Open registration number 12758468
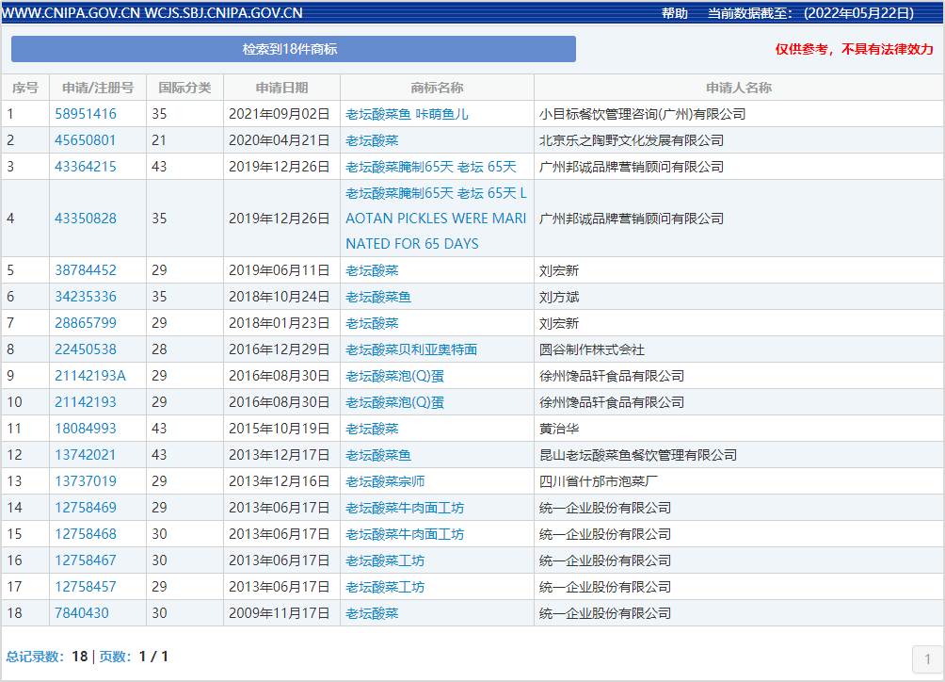Viewport: 945px width, 682px height. pyautogui.click(x=86, y=534)
